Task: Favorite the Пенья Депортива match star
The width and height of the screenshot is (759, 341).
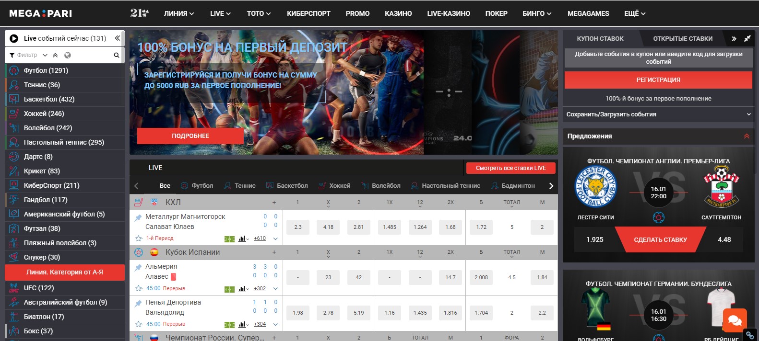Action: coord(139,324)
